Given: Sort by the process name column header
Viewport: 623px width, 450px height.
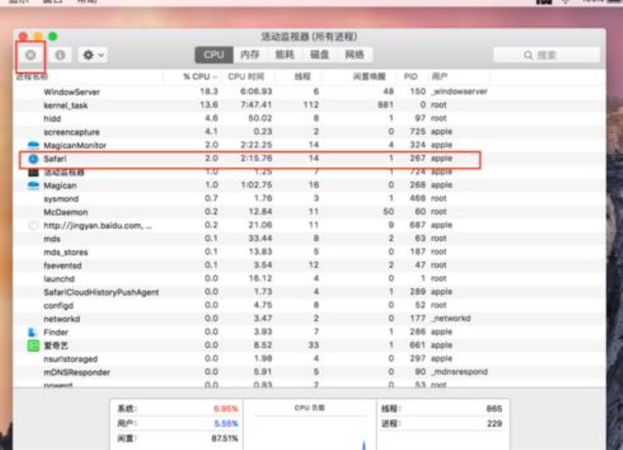Looking at the screenshot, I should pyautogui.click(x=32, y=76).
